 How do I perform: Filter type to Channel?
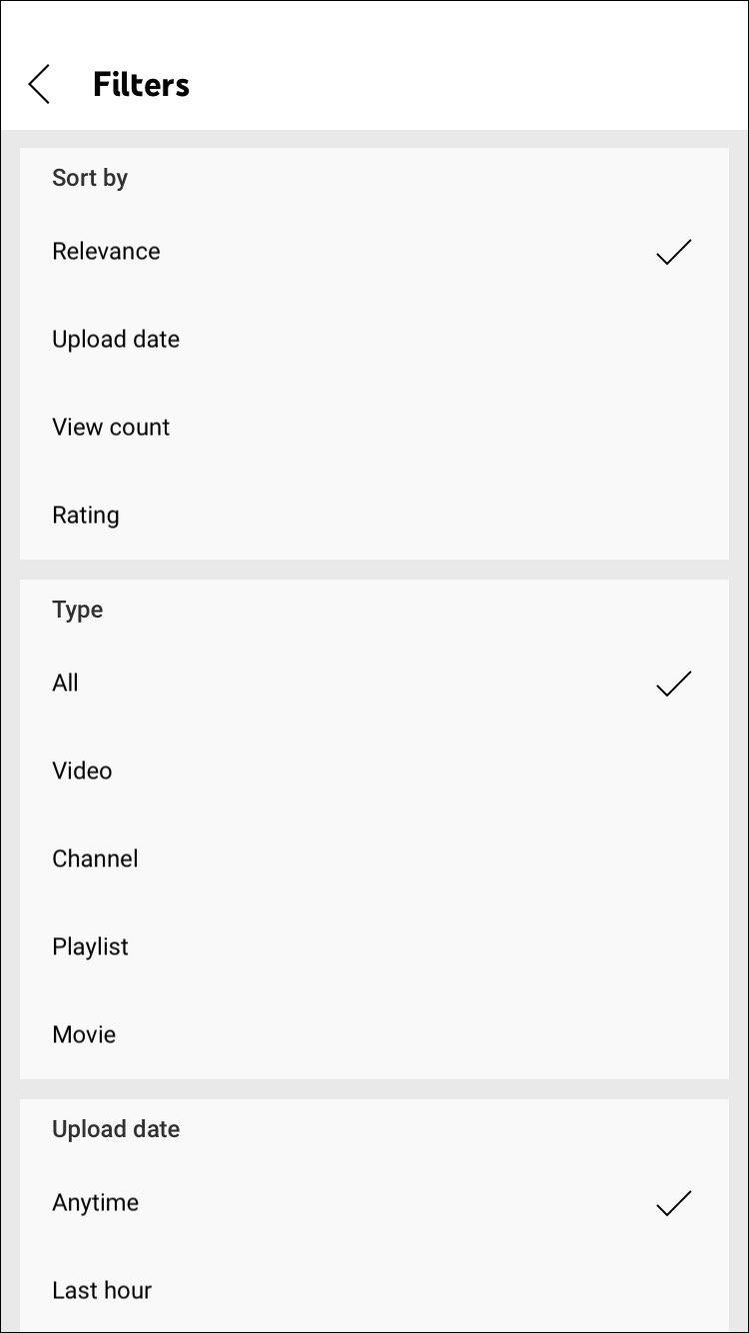tap(95, 859)
